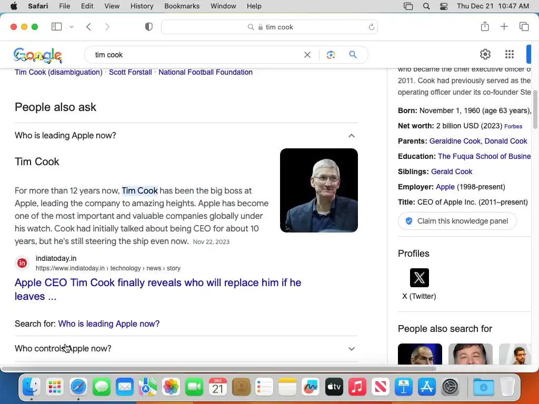
Task: Click the blue Google search magnifier
Action: (353, 55)
